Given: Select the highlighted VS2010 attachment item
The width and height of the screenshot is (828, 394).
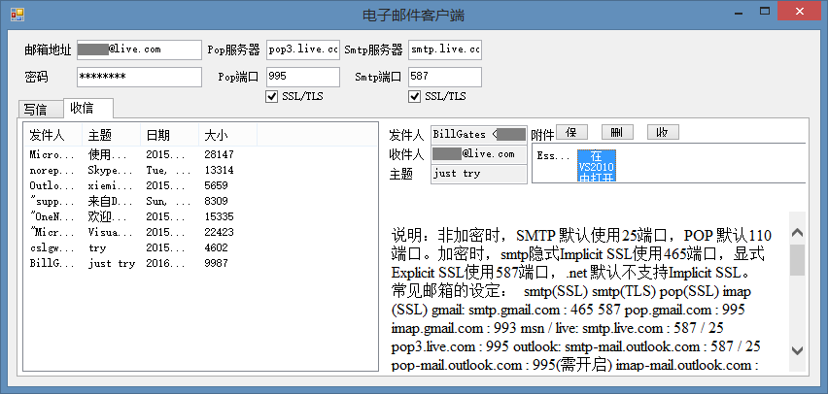Looking at the screenshot, I should tap(596, 167).
